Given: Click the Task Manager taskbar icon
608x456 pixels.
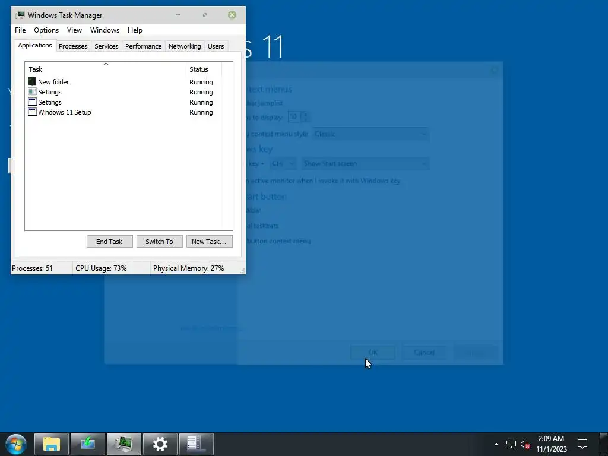Looking at the screenshot, I should click(x=124, y=444).
